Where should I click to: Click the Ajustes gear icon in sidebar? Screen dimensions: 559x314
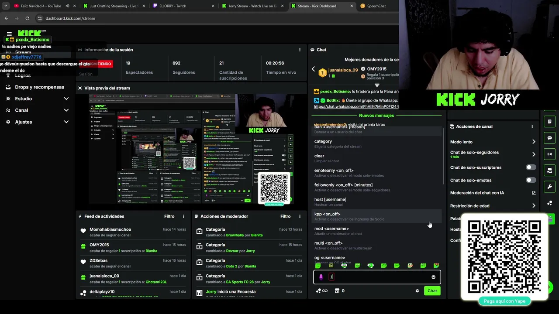click(x=8, y=122)
